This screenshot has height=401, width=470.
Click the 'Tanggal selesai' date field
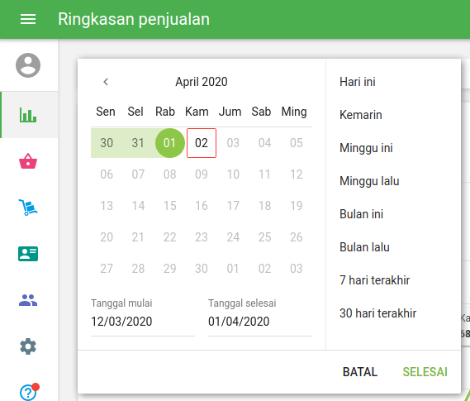click(260, 322)
